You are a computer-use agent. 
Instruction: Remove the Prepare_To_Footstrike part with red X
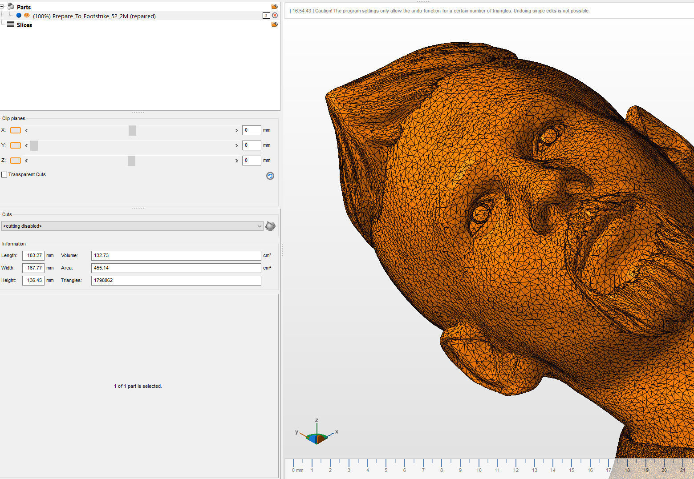coord(275,16)
